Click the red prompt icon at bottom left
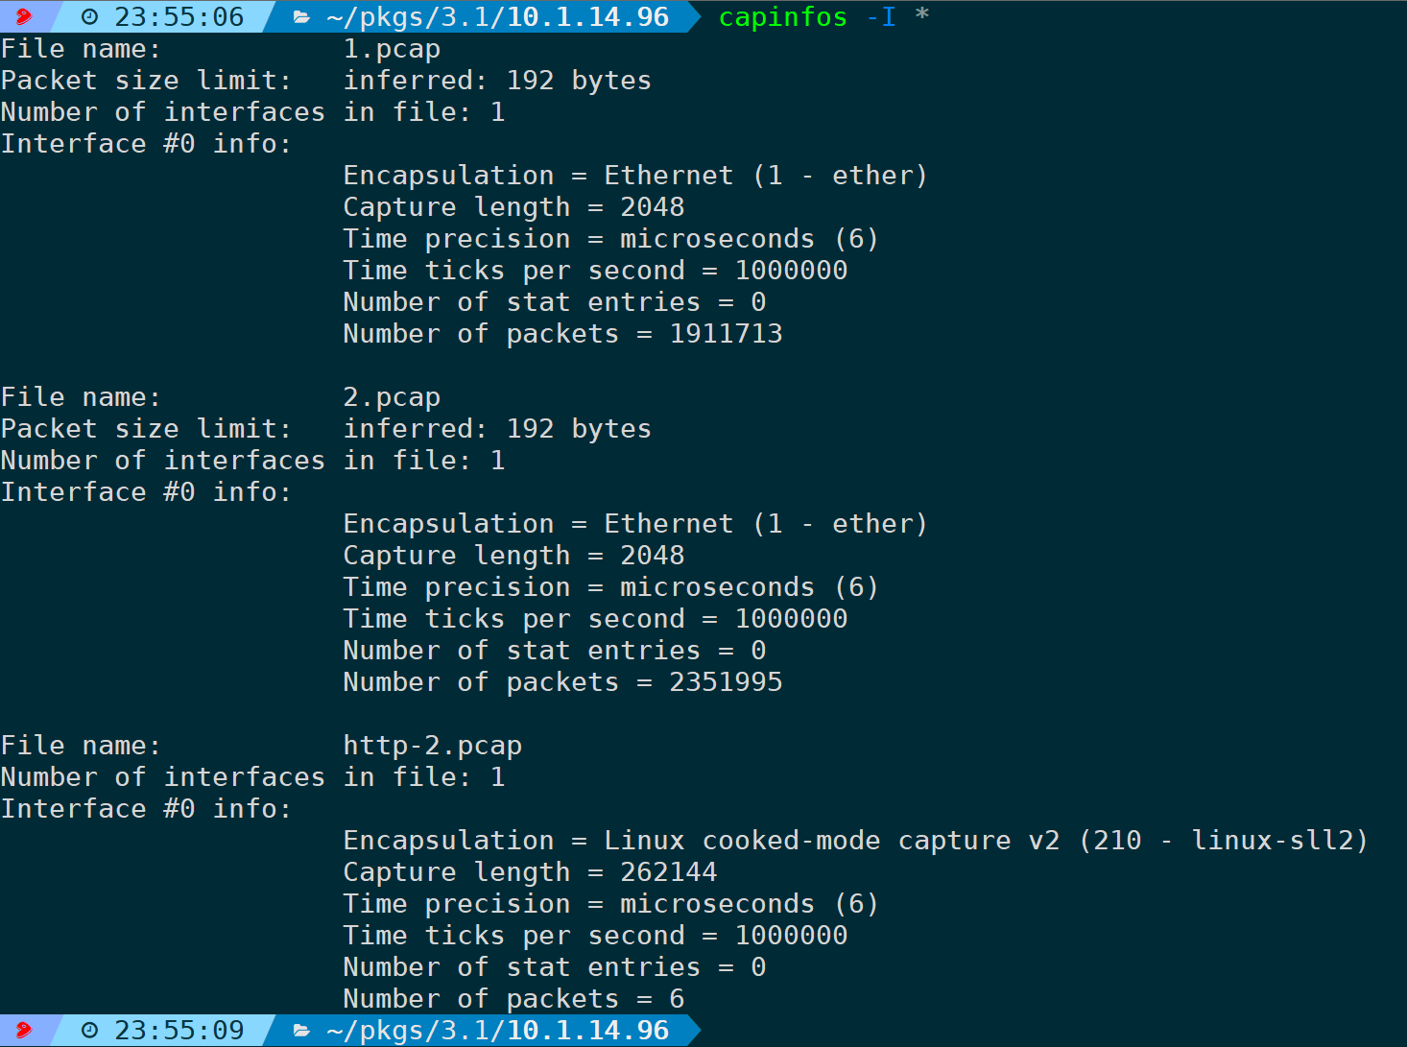The image size is (1407, 1047). point(23,1030)
